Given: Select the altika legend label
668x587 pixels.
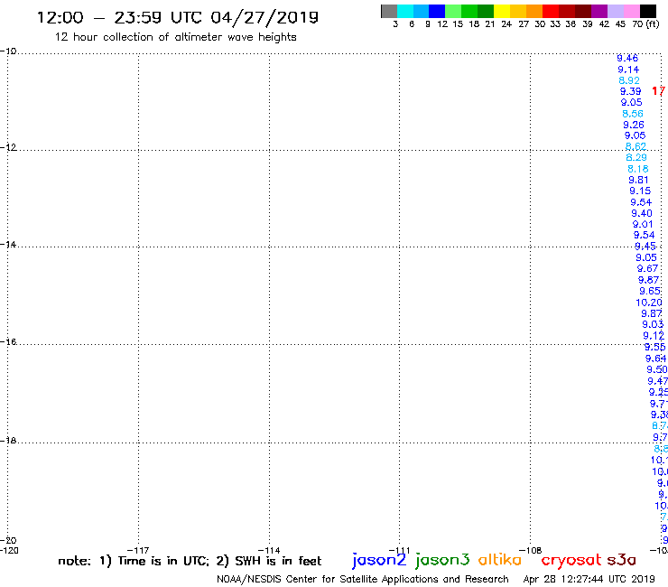Looking at the screenshot, I should coord(500,560).
